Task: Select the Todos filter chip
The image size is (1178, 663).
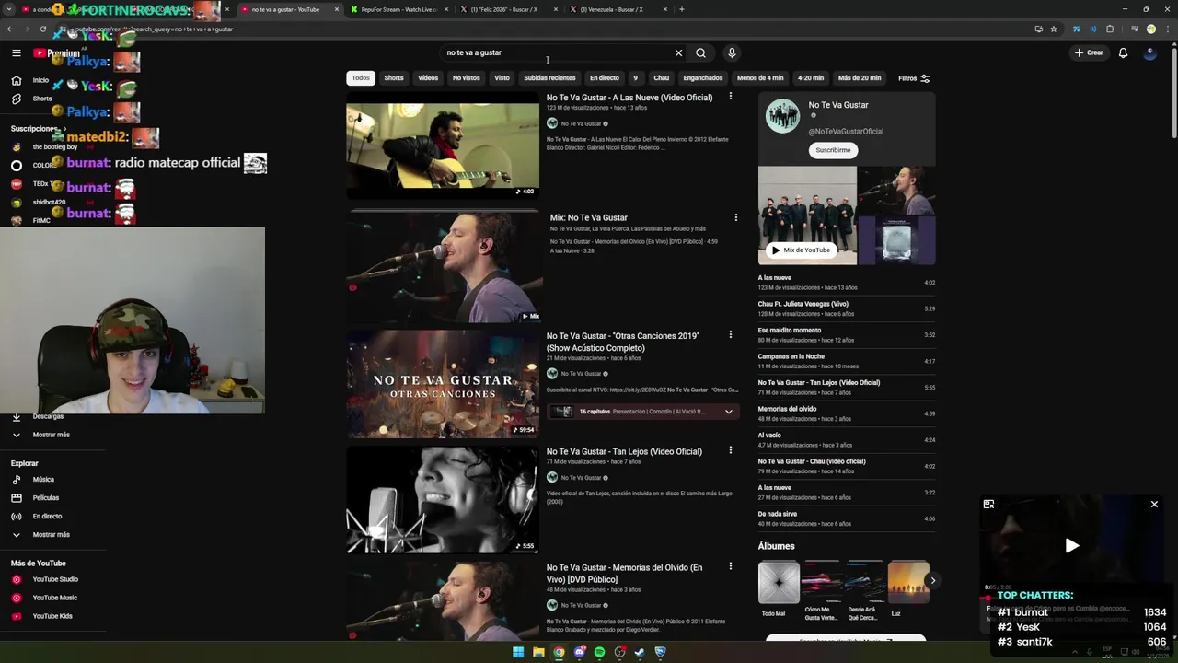Action: pos(361,78)
